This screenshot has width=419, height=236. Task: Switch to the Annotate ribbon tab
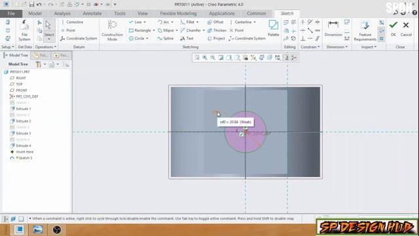click(92, 13)
